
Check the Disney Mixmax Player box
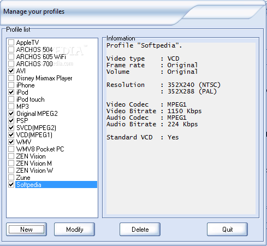(x=11, y=78)
